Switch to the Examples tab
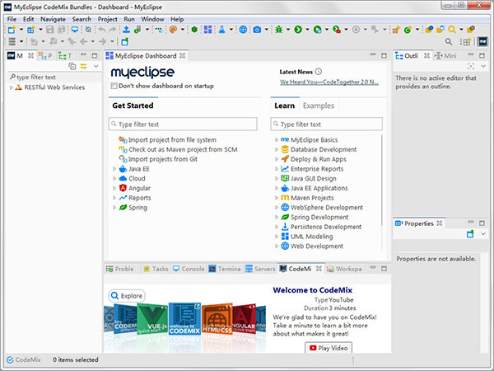494x371 pixels. coord(318,106)
